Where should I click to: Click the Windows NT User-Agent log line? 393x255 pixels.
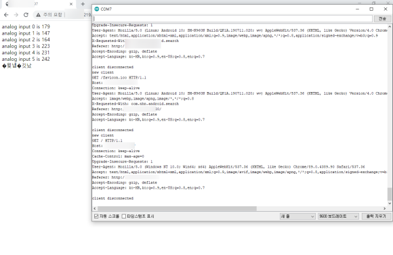point(228,166)
